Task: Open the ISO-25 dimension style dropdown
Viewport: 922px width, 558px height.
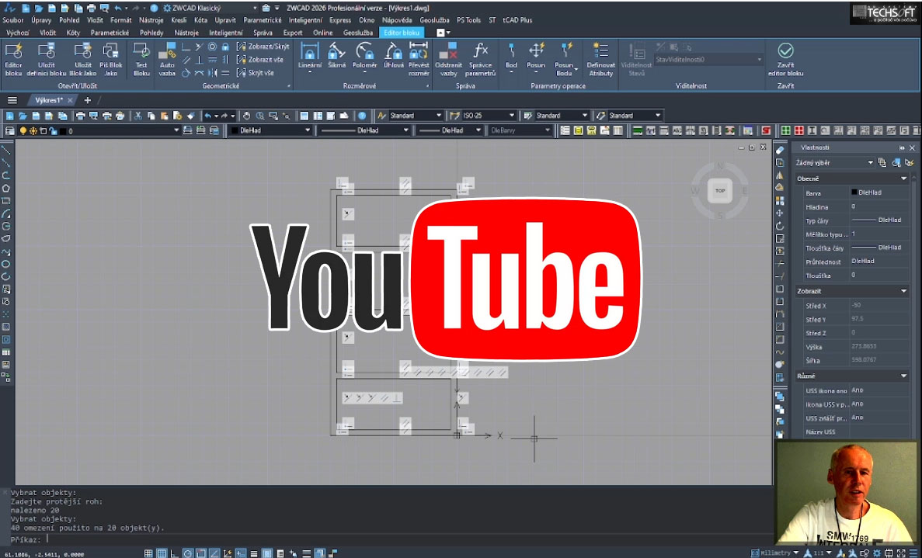Action: pos(512,116)
